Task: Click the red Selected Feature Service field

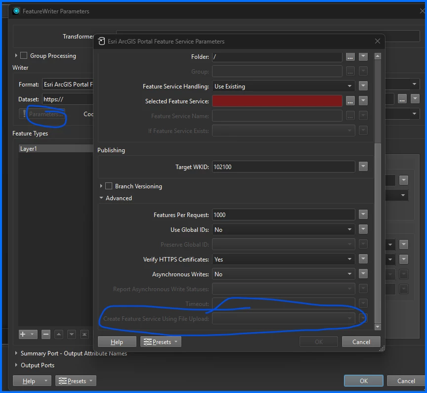Action: (277, 101)
